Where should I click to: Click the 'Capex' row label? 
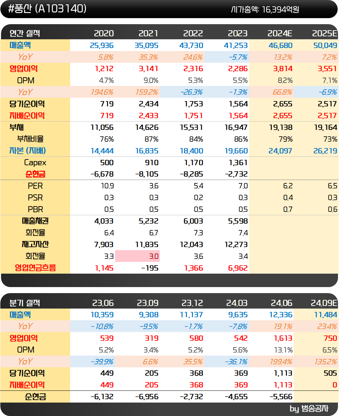(35, 163)
